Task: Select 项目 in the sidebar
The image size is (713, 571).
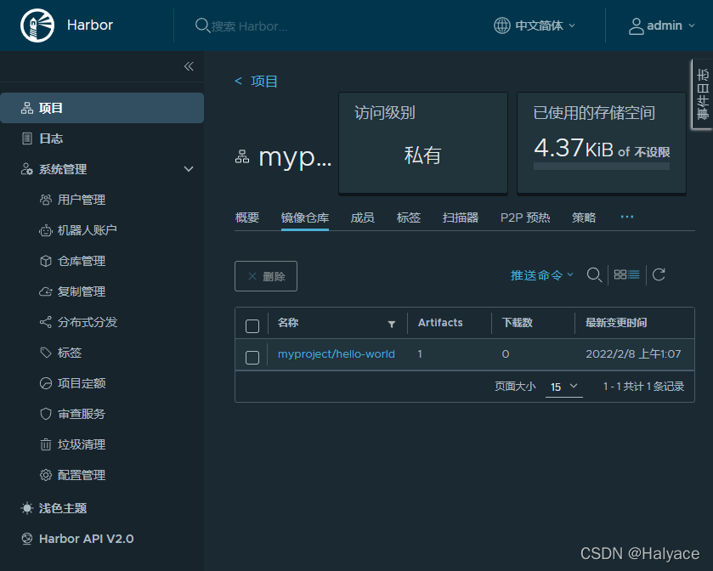Action: coord(102,108)
